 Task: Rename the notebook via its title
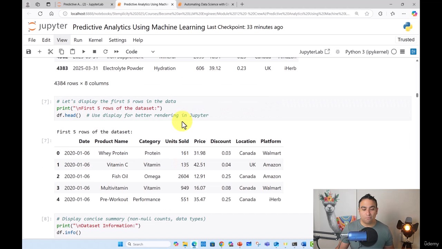[x=139, y=27]
